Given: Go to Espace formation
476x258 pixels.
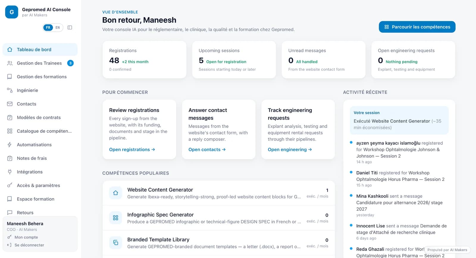Looking at the screenshot, I should [40, 199].
